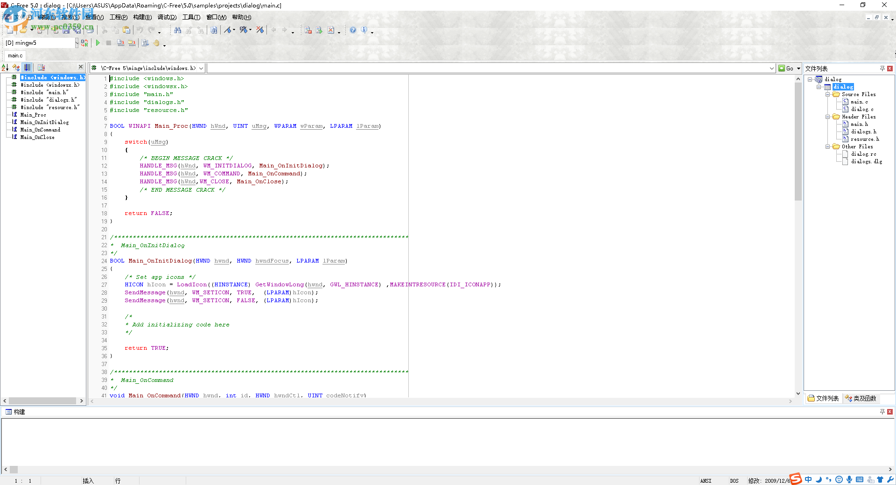Click the Save floppy disk icon
Screen dimensions: 896x485
coord(66,30)
